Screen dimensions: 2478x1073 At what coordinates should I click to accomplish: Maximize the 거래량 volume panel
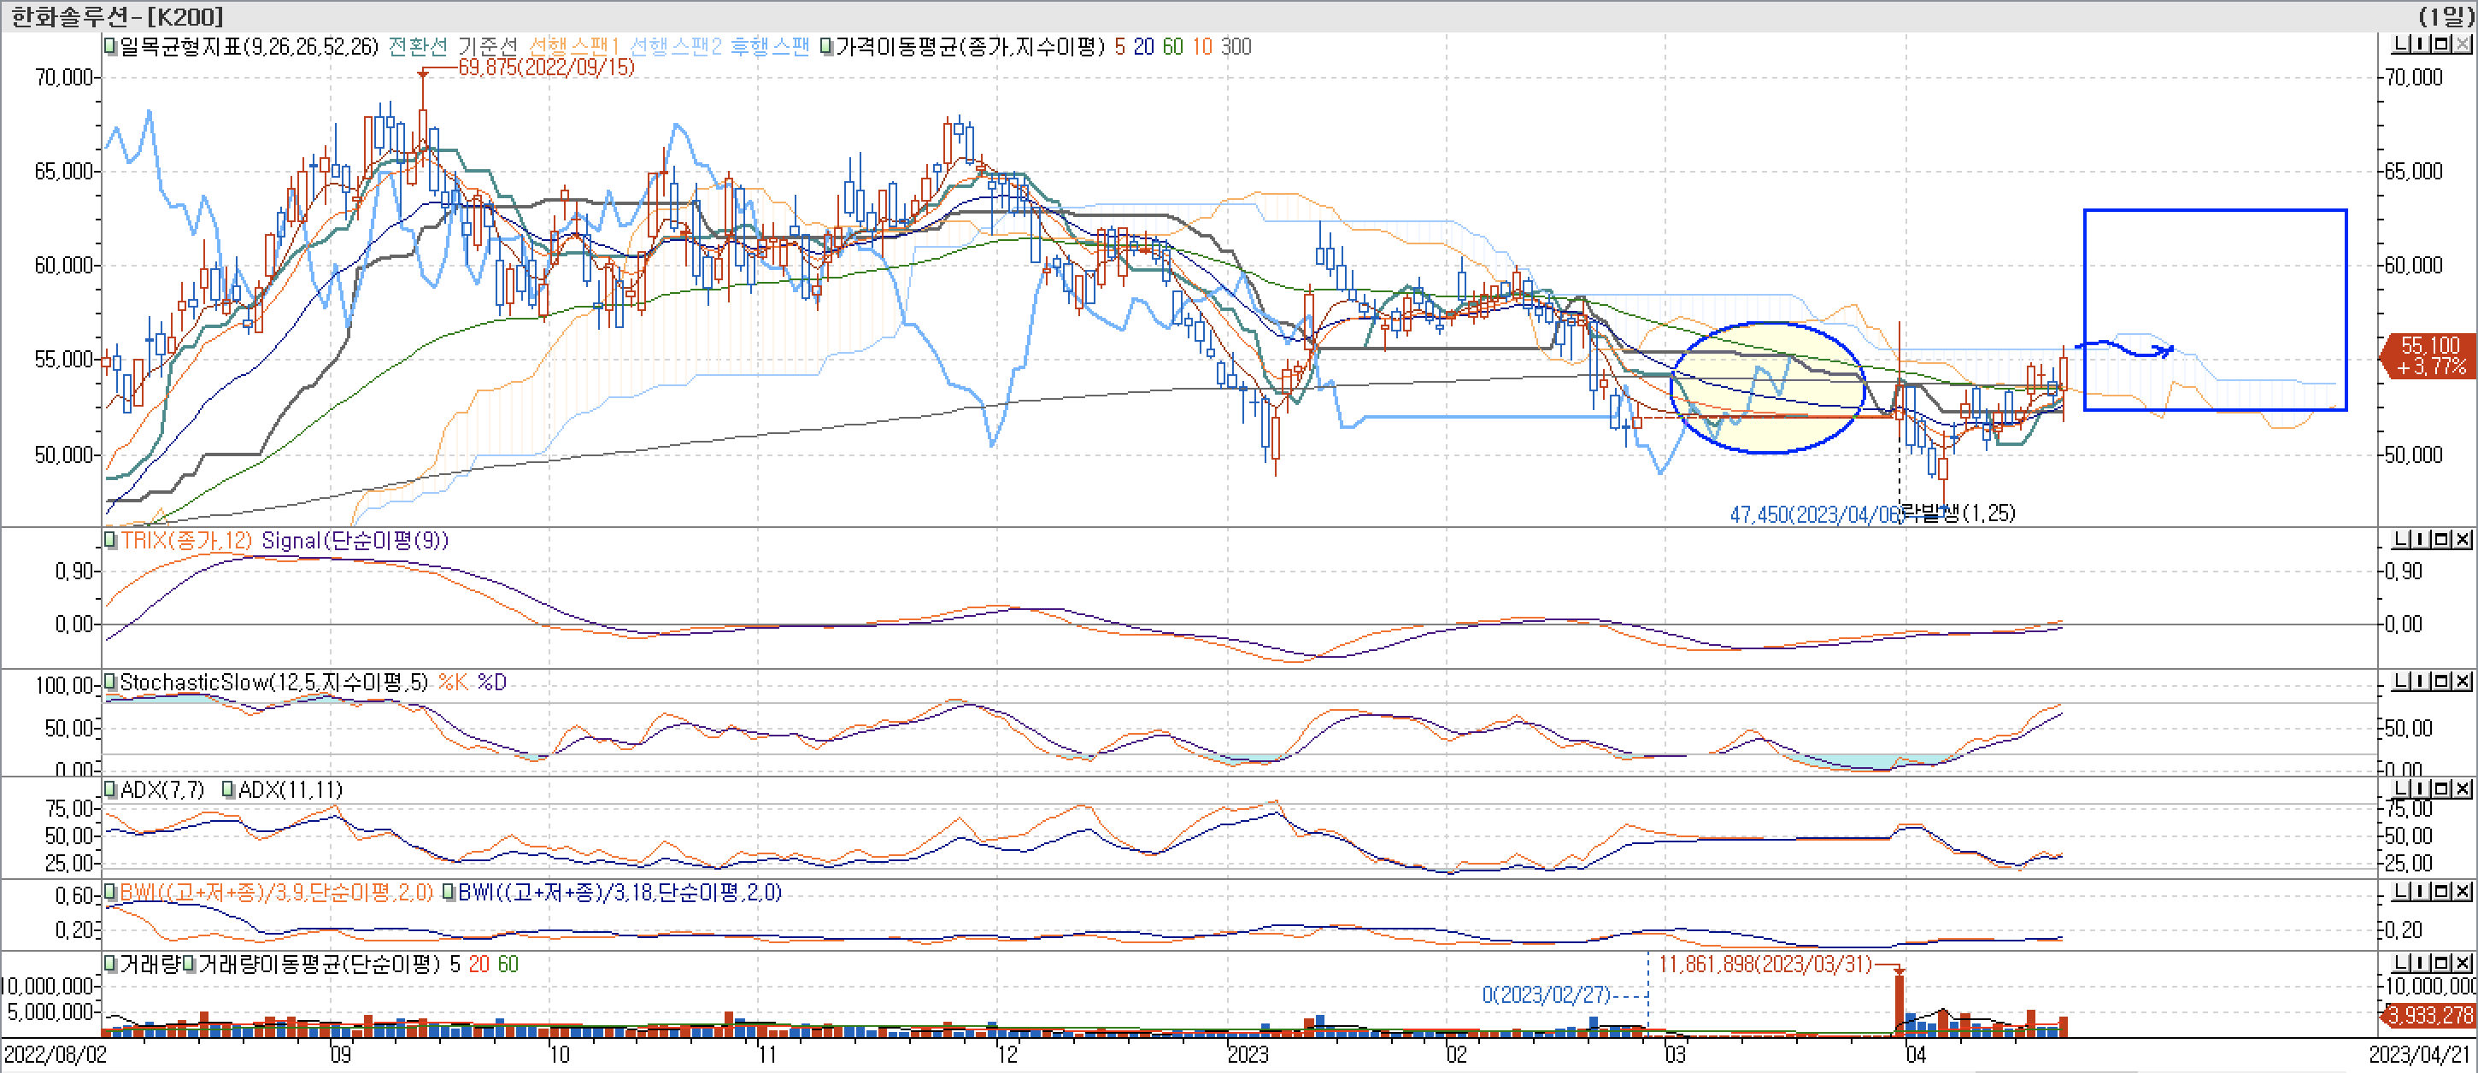pos(2441,964)
